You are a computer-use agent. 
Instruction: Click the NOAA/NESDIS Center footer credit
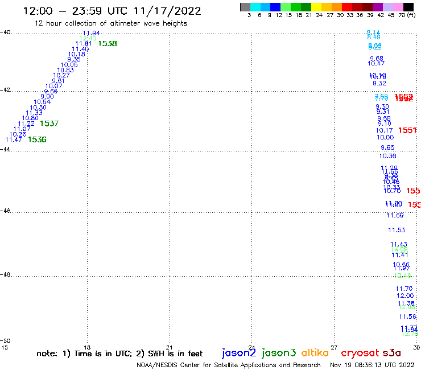[x=229, y=365]
